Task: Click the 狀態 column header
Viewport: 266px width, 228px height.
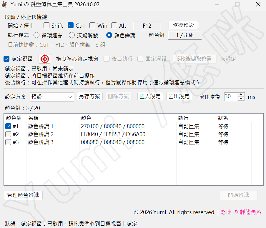Action: (x=233, y=118)
